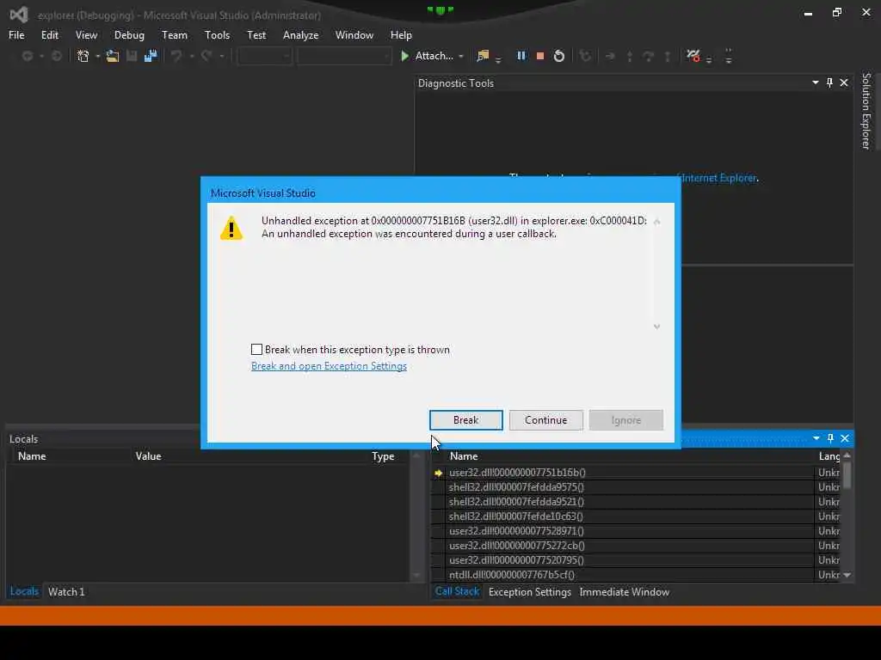Open the File menu

point(16,34)
